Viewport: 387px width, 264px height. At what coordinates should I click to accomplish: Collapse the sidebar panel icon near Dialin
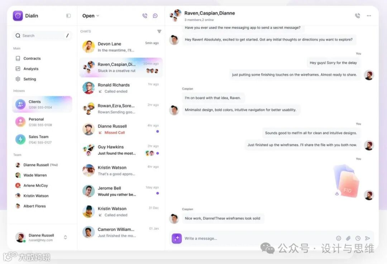(x=68, y=16)
